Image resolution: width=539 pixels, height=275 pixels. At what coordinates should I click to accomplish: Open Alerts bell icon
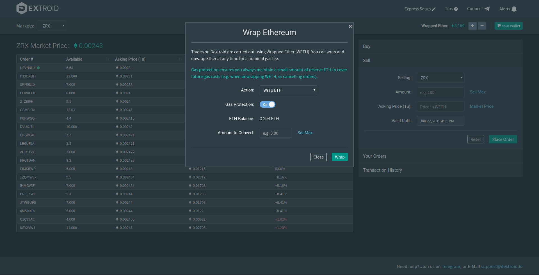514,9
